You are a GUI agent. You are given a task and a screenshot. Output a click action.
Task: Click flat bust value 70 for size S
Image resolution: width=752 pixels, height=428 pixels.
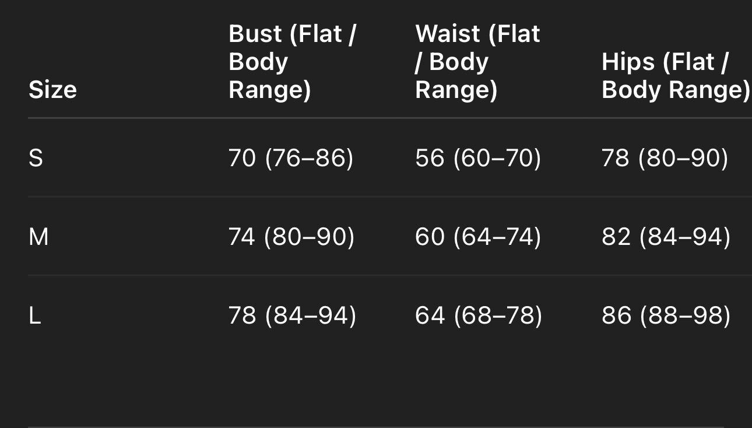coord(242,158)
